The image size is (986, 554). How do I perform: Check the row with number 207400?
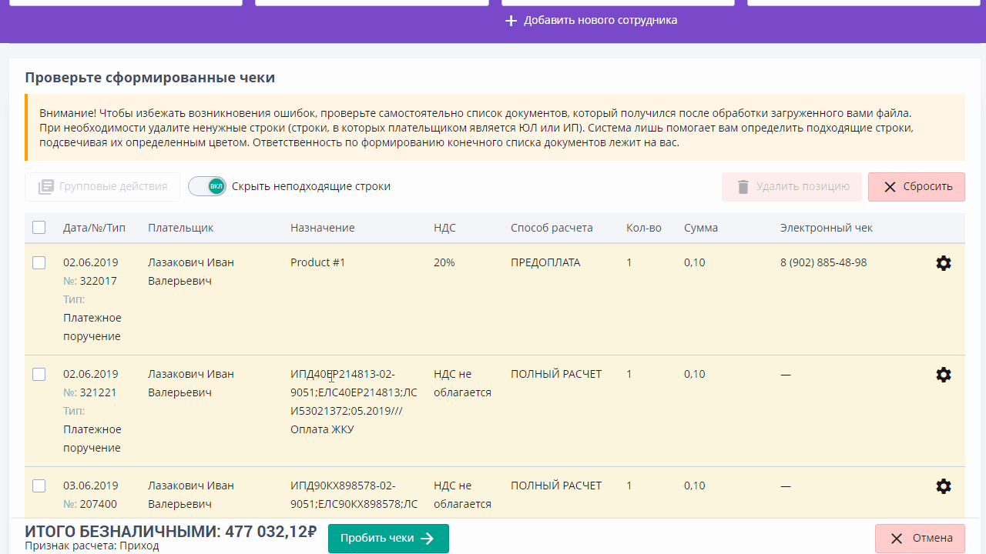39,486
